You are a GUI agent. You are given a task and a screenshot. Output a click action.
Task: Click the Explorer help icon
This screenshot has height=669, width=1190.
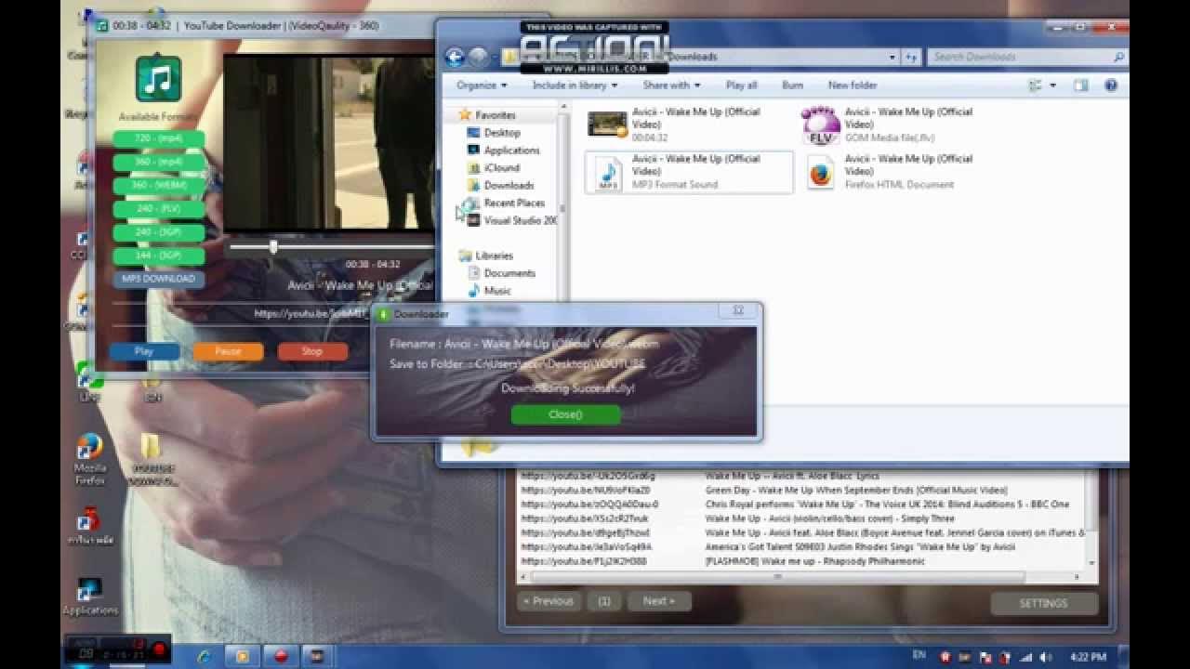(1110, 85)
